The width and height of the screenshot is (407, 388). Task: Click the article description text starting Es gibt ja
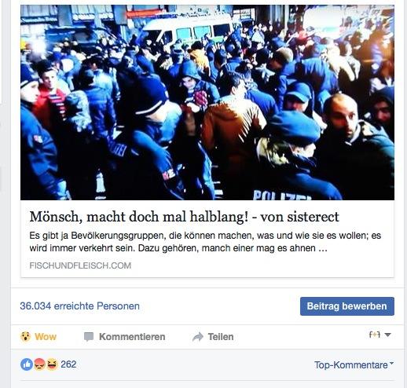205,242
